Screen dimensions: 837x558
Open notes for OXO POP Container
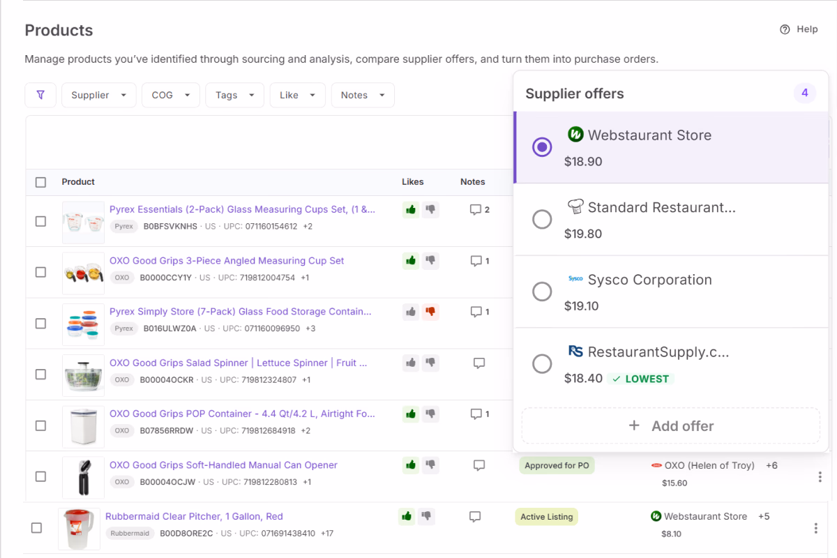click(479, 414)
